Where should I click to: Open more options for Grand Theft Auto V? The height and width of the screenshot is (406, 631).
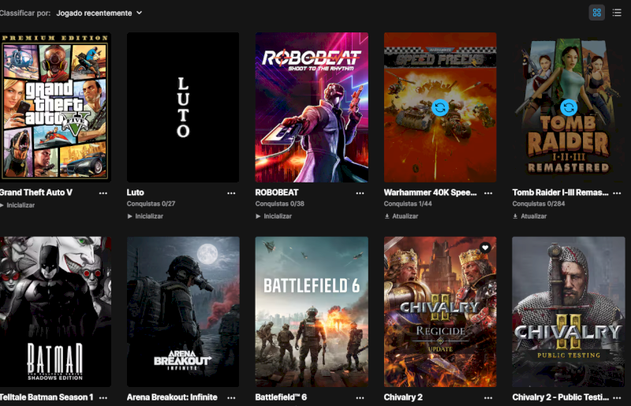[x=103, y=193]
